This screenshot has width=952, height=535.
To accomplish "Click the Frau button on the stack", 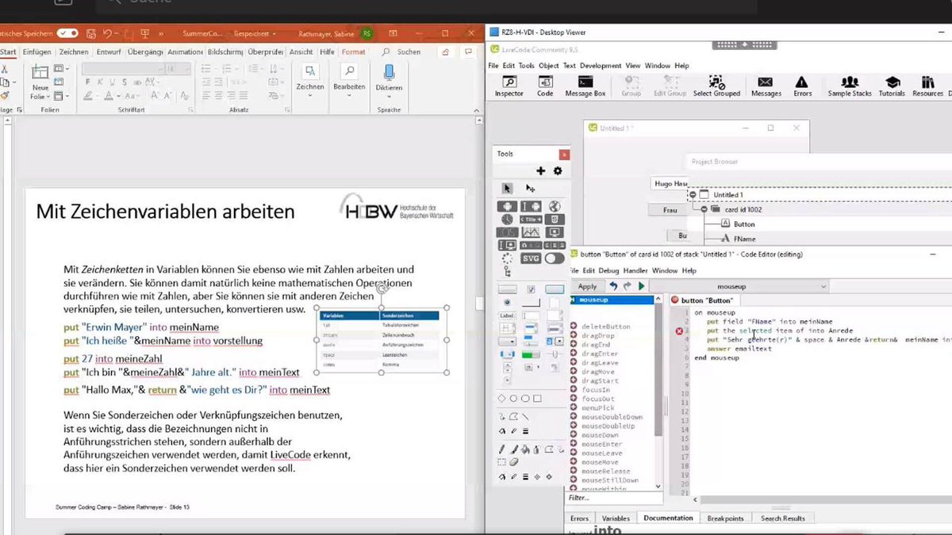I will click(670, 210).
